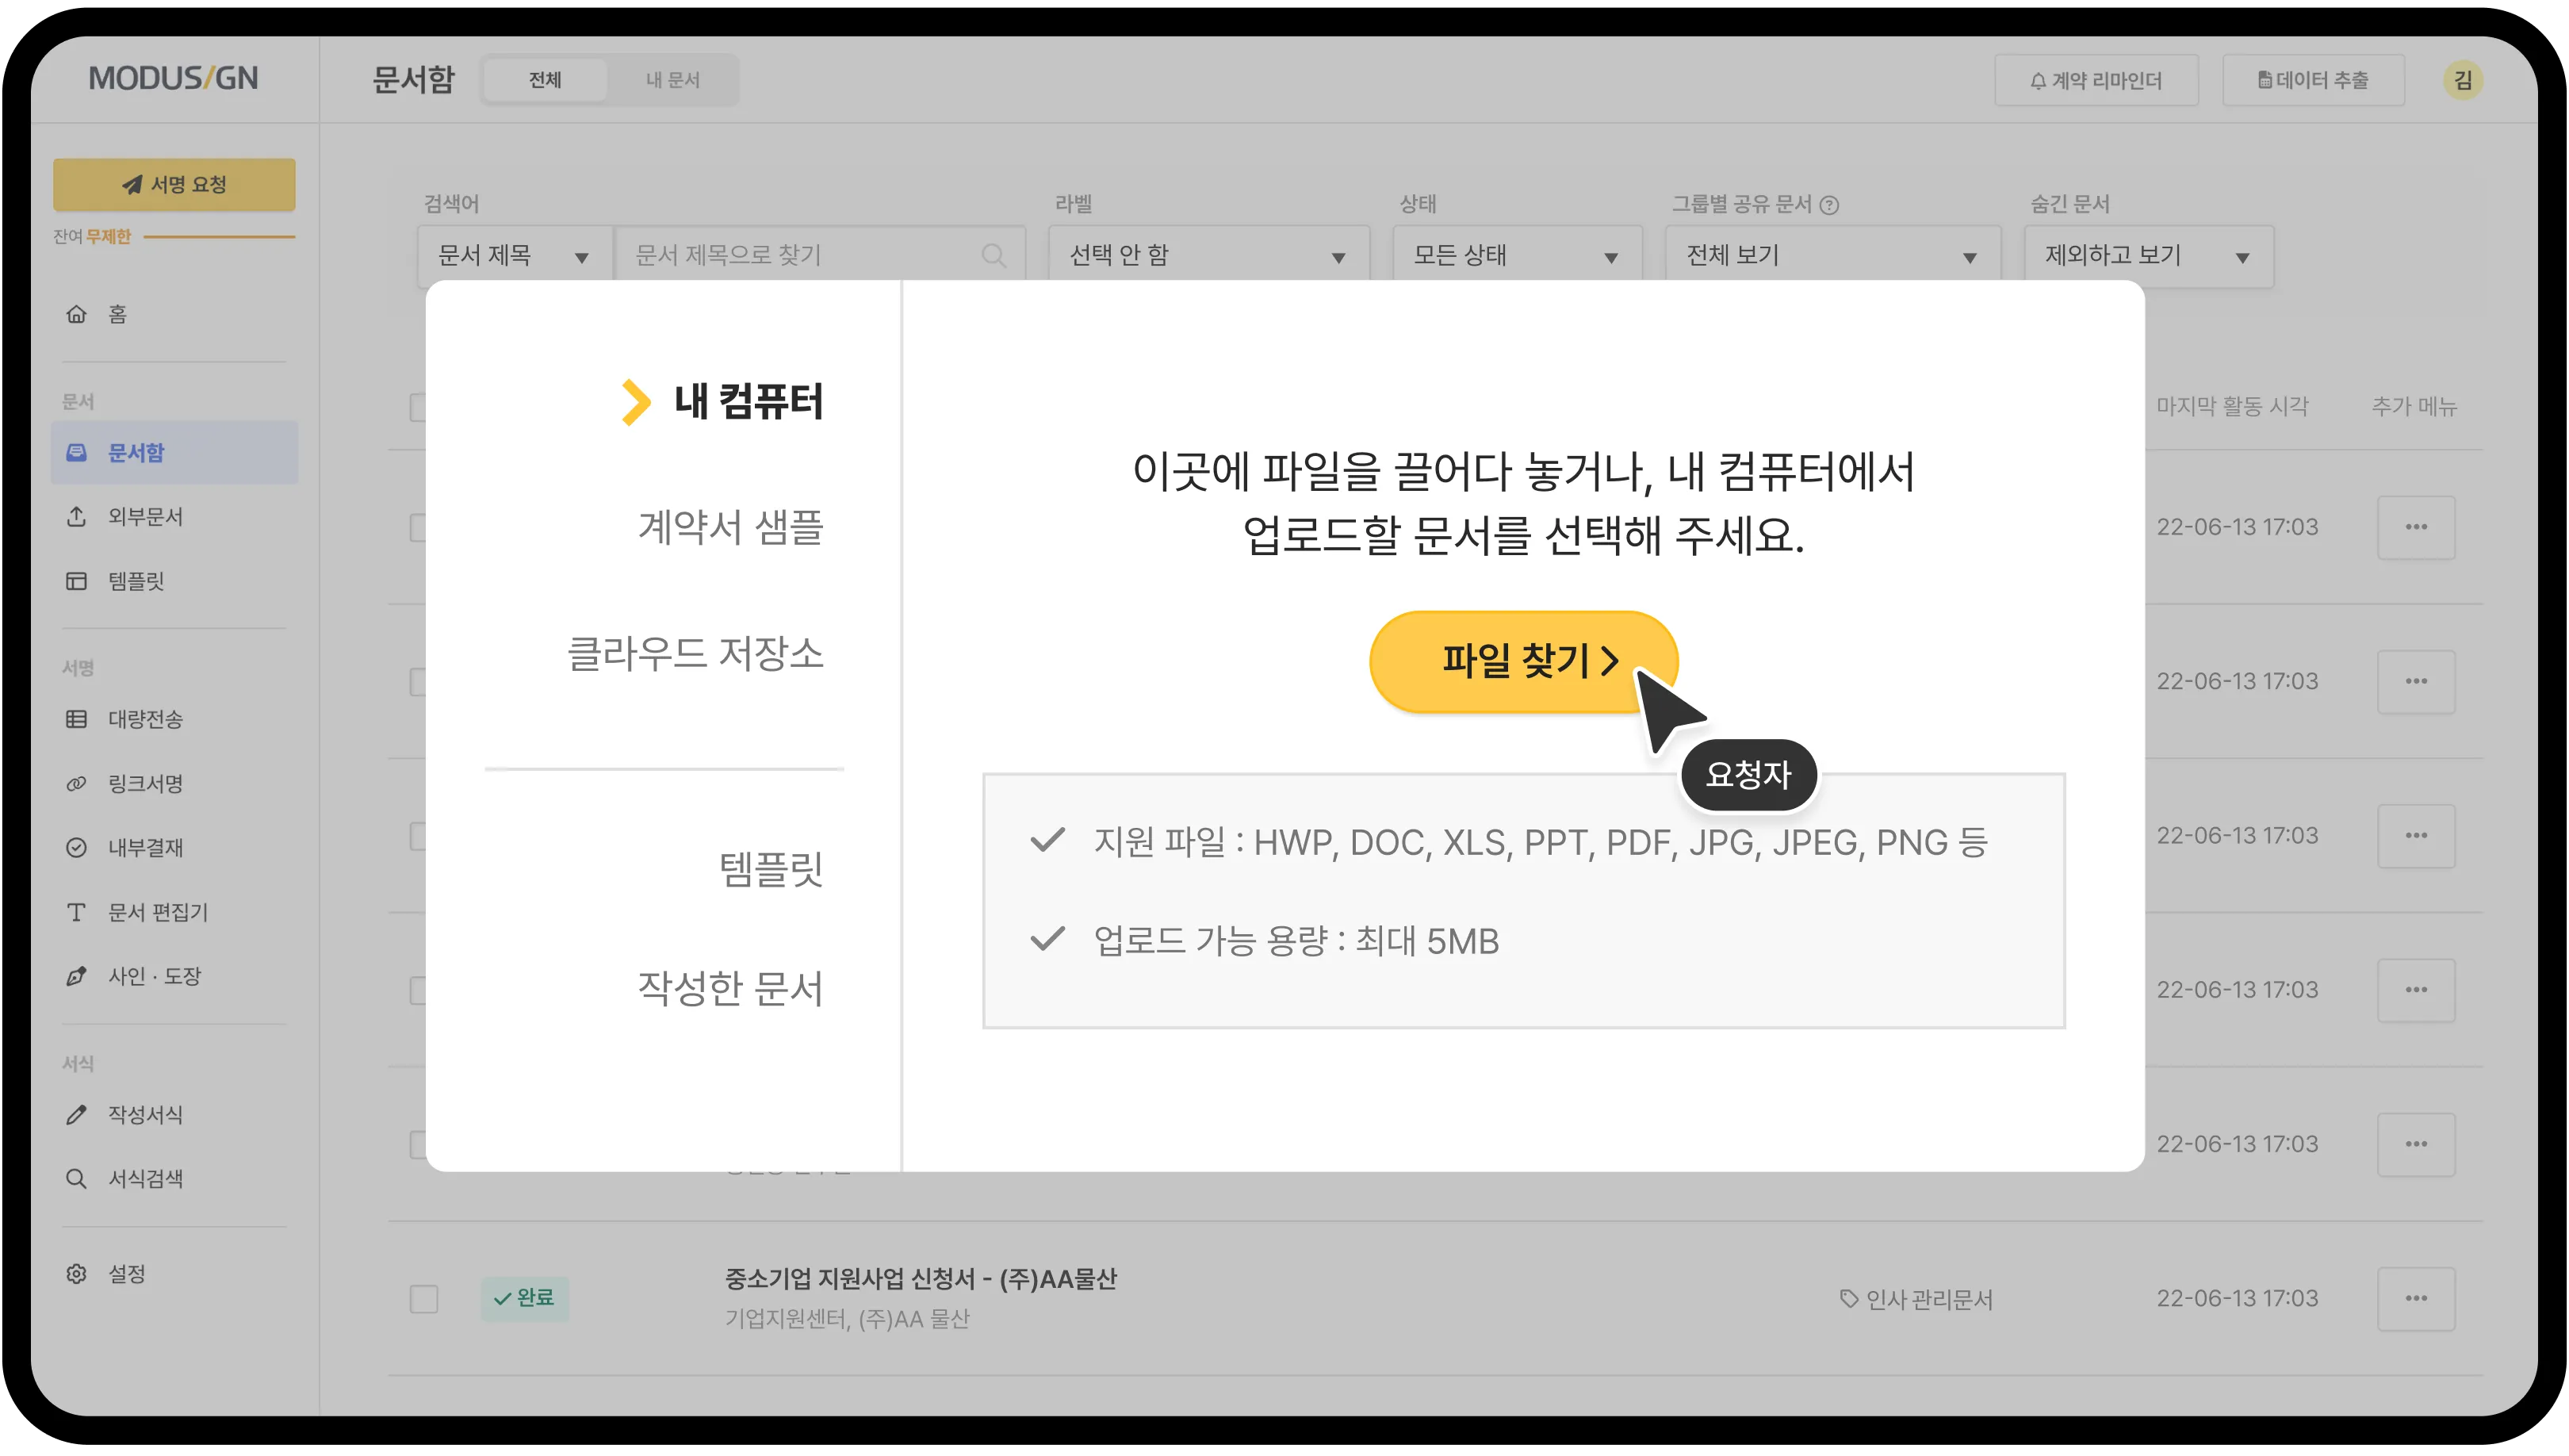
Task: Switch to the 내 문서 tab
Action: 672,80
